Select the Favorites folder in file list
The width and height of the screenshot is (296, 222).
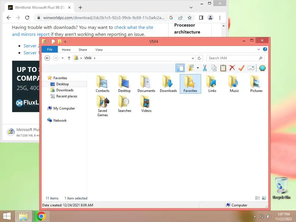coord(190,84)
